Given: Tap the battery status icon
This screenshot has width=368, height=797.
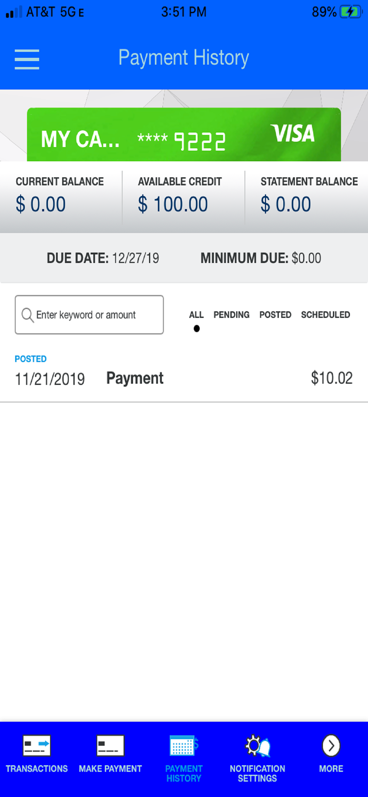Looking at the screenshot, I should click(351, 12).
